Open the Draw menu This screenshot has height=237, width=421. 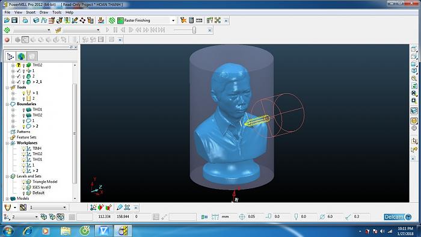pos(44,13)
